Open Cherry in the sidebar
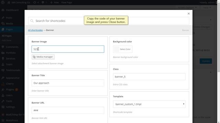The image size is (220, 123). (10, 84)
